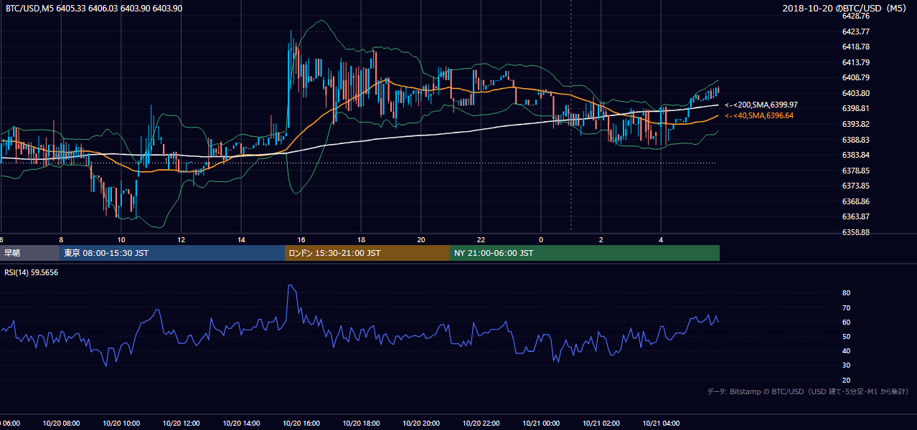Click hour tick 10 below the price chart
Screen dimensions: 917x430
click(121, 240)
